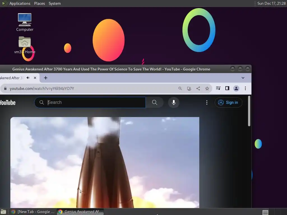Viewport: 287px width, 215px height.
Task: Minimize the Chrome window
Action: (233, 69)
